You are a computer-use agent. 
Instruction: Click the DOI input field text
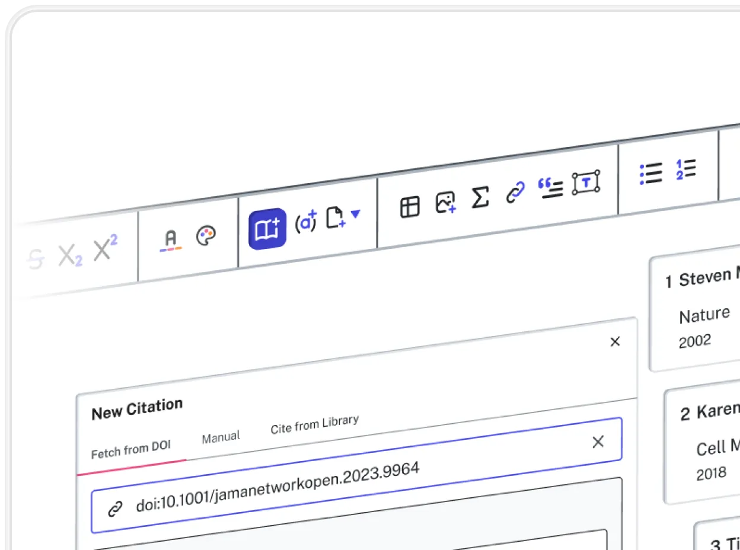(278, 487)
